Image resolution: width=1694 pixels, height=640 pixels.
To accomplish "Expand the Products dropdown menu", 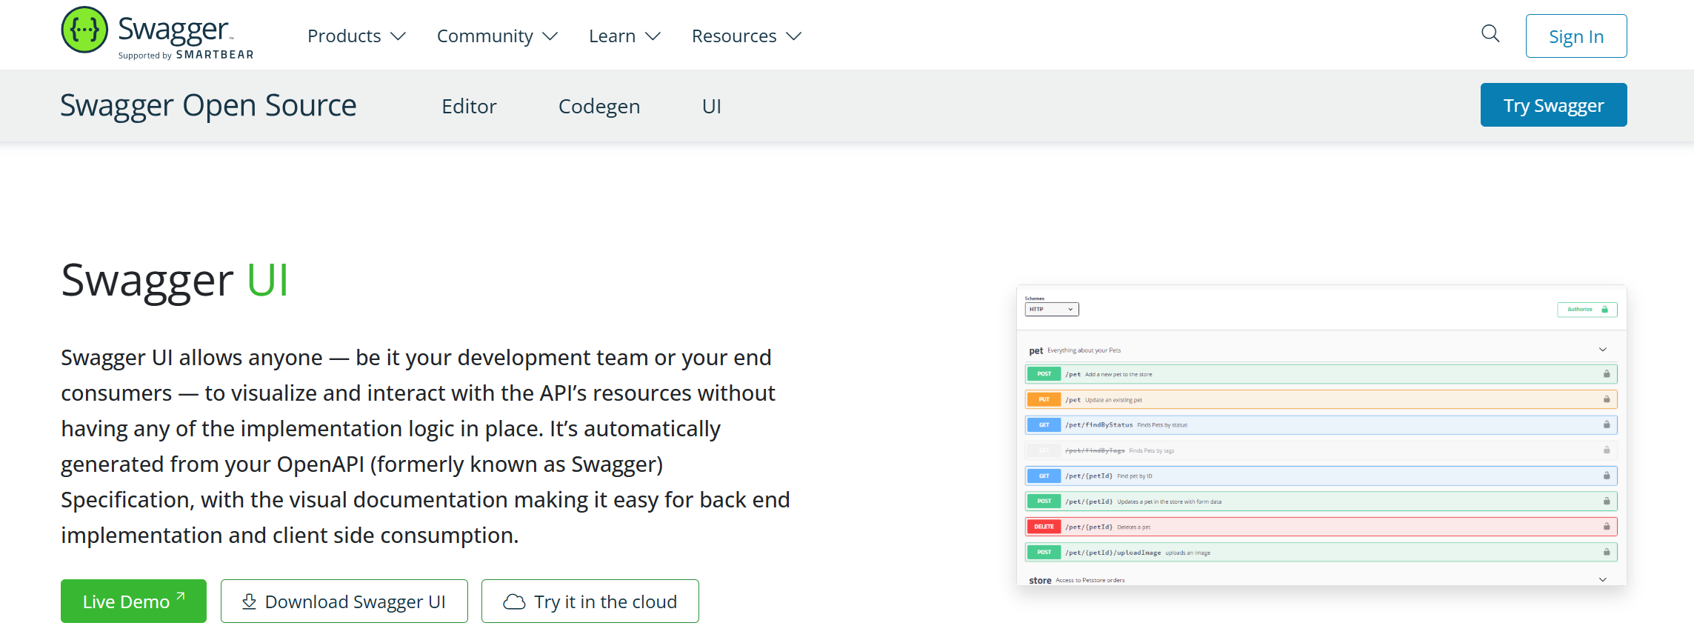I will [356, 36].
